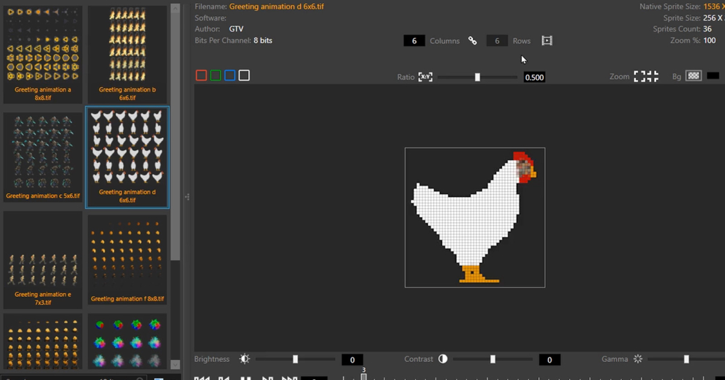The width and height of the screenshot is (725, 380).
Task: Click the chain link between Columns and Rows
Action: (472, 41)
